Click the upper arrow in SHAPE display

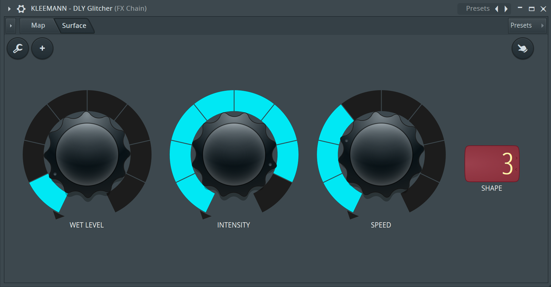coord(517,158)
